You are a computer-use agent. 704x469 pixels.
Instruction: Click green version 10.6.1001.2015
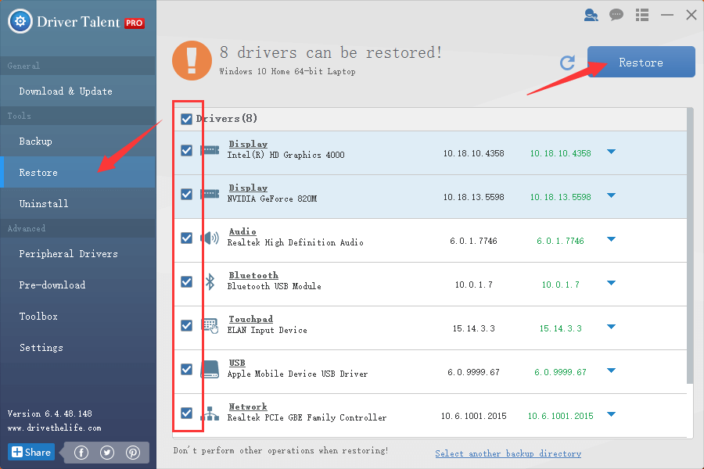click(x=560, y=416)
